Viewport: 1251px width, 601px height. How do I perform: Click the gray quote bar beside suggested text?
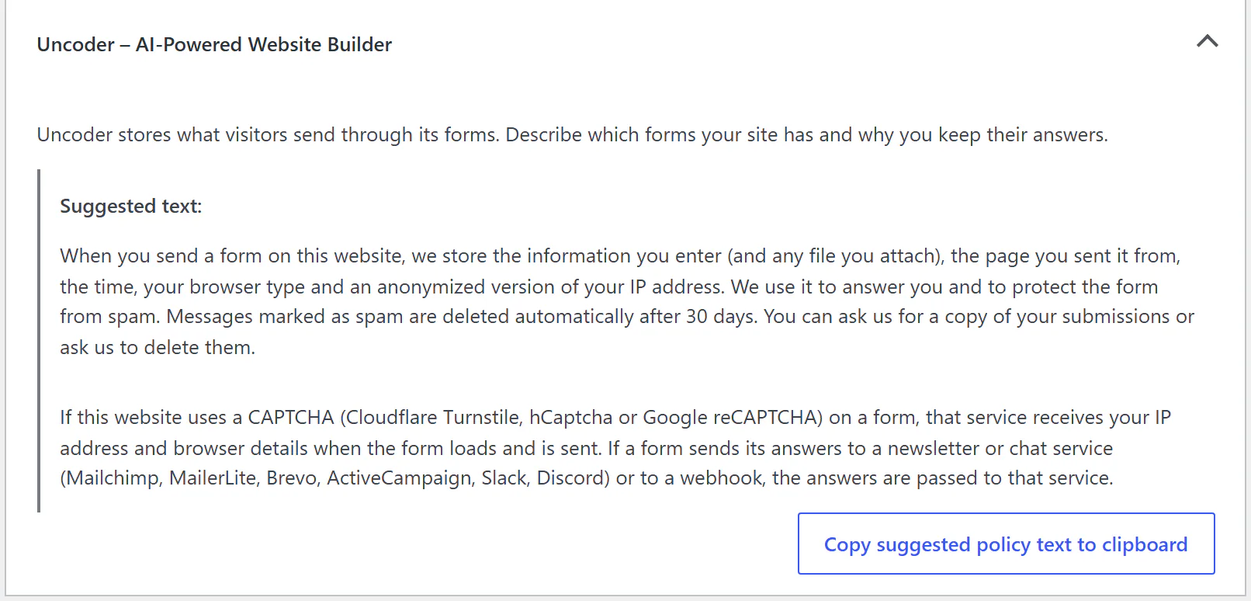39,341
